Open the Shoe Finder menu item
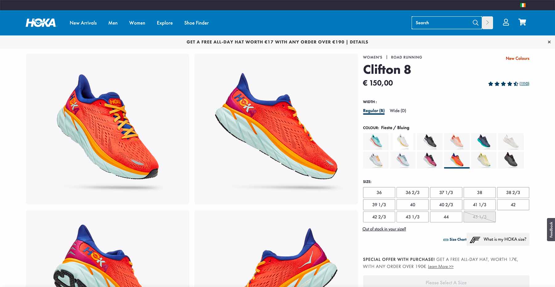Image resolution: width=555 pixels, height=287 pixels. (x=196, y=23)
